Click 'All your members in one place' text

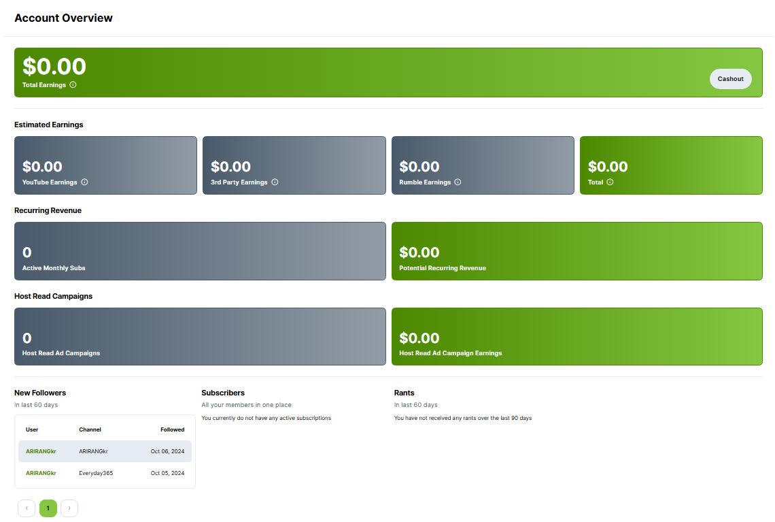[x=246, y=405]
